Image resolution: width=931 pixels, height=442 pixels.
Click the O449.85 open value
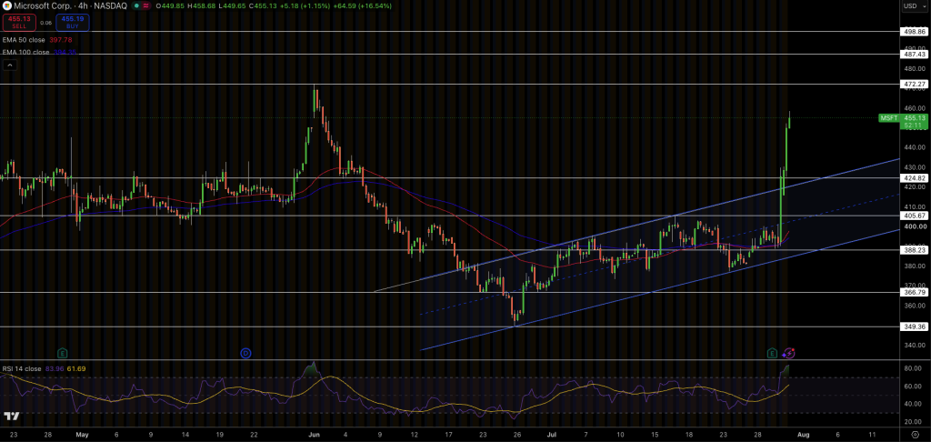pyautogui.click(x=169, y=5)
